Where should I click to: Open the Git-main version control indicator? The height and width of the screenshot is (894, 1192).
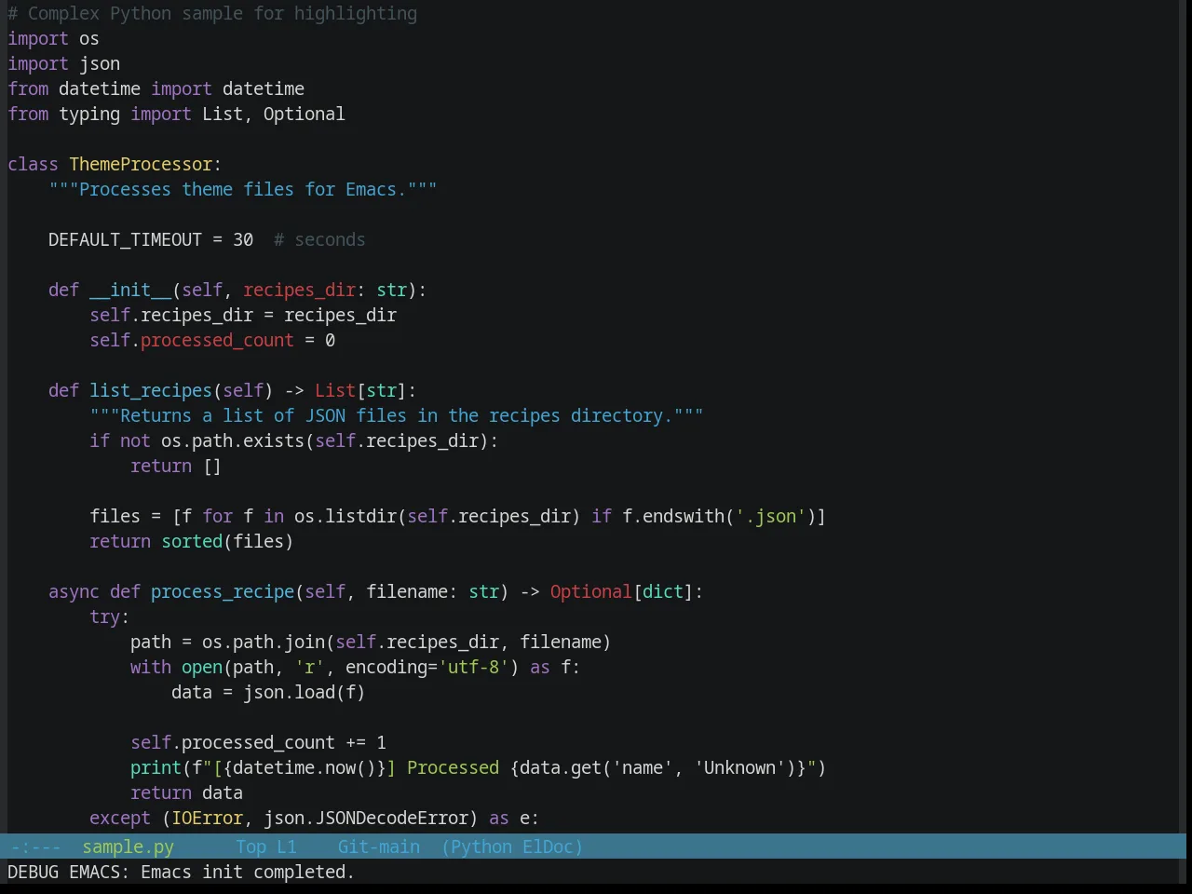[378, 847]
